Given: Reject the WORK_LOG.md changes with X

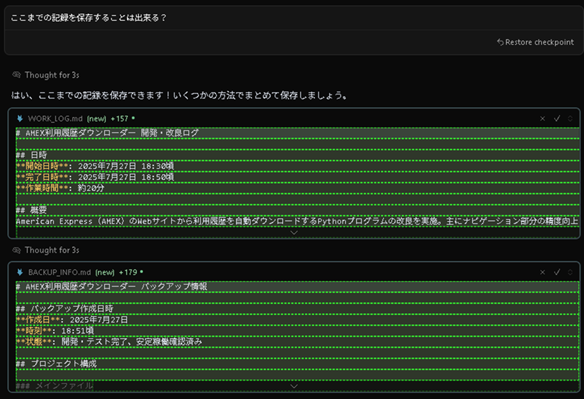Looking at the screenshot, I should pos(543,119).
